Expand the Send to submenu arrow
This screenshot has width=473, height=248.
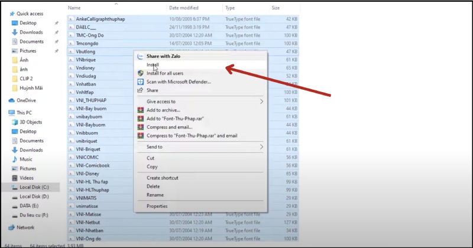(x=261, y=146)
